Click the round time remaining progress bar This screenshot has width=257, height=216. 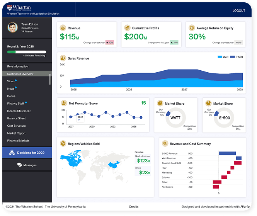pyautogui.click(x=27, y=51)
